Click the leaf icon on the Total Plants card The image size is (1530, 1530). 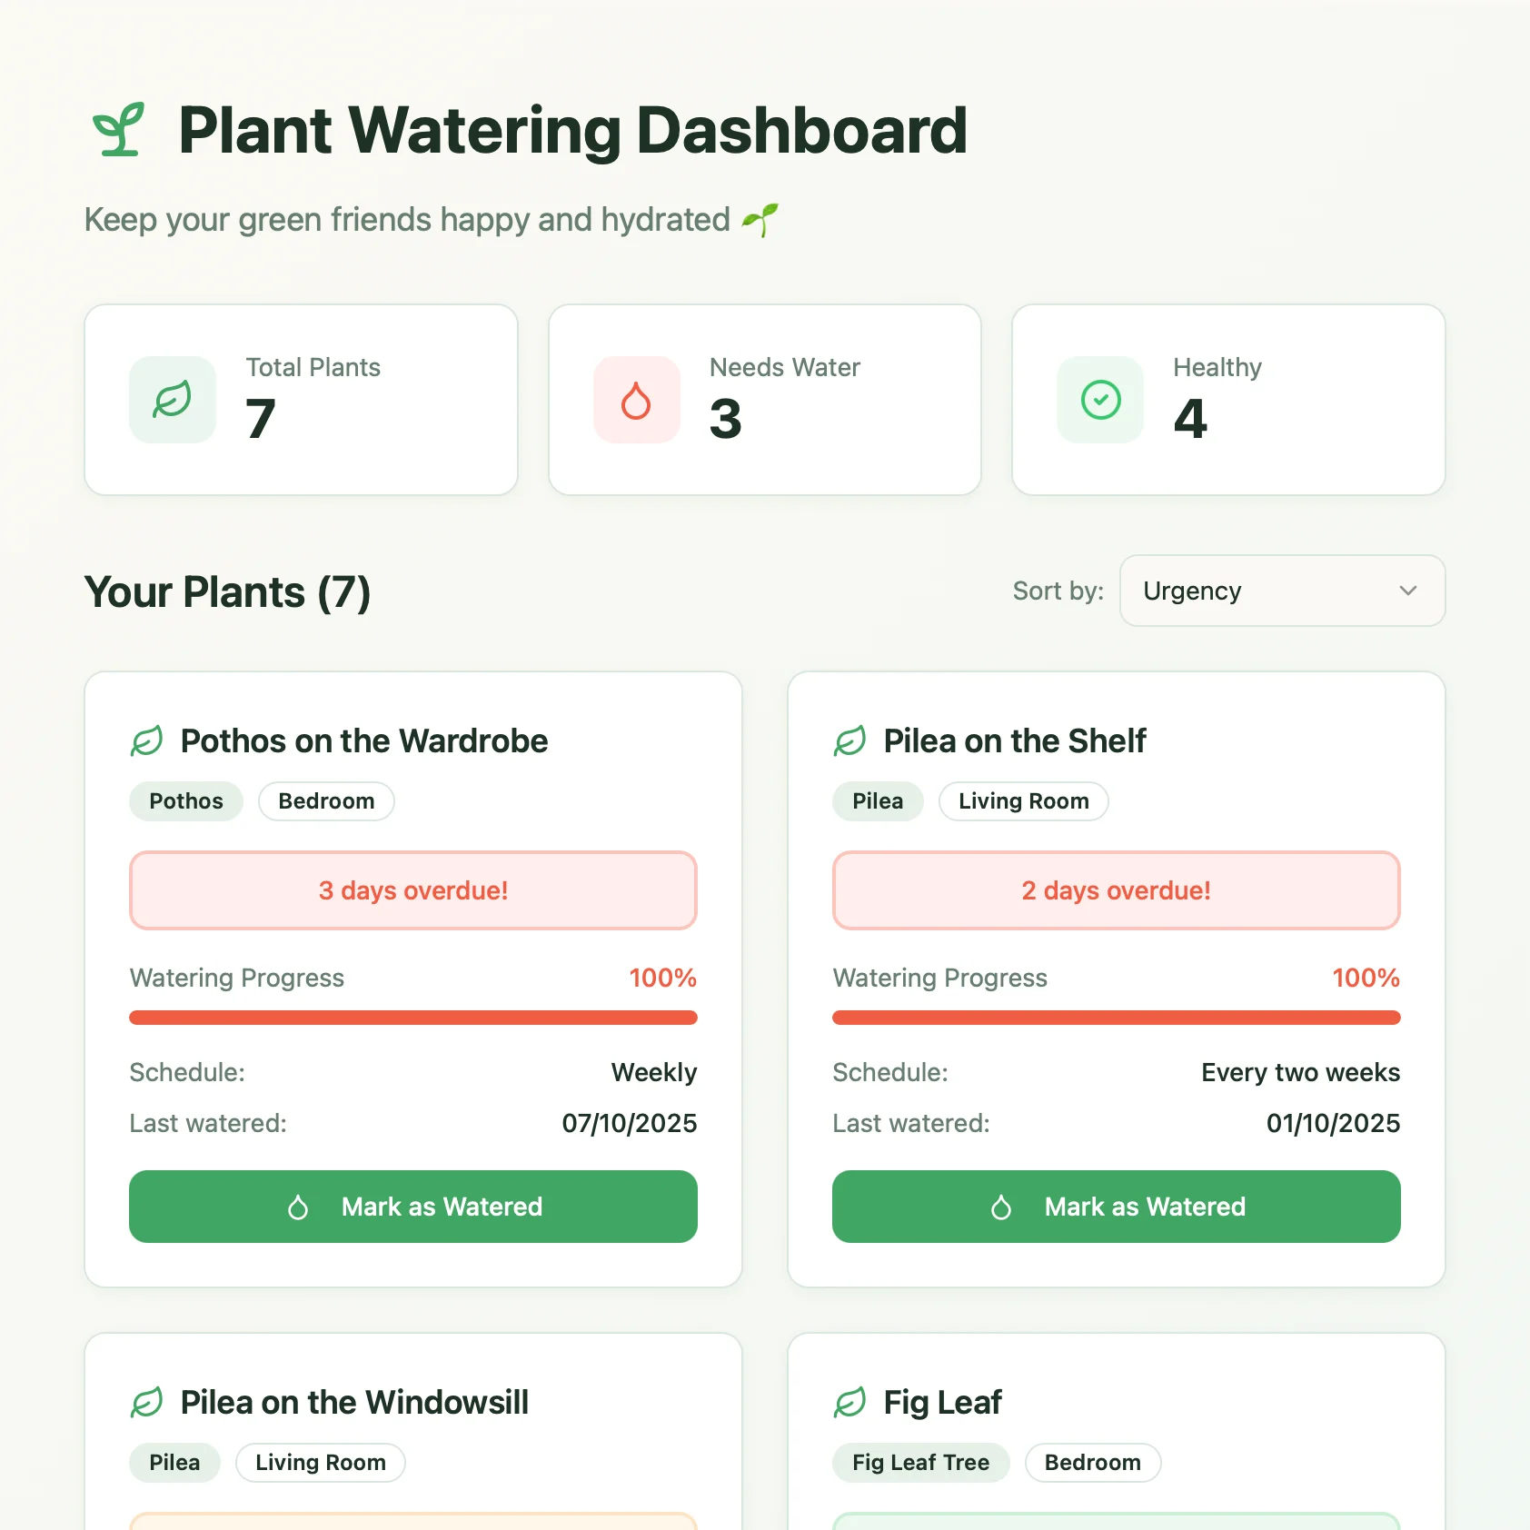pyautogui.click(x=173, y=400)
